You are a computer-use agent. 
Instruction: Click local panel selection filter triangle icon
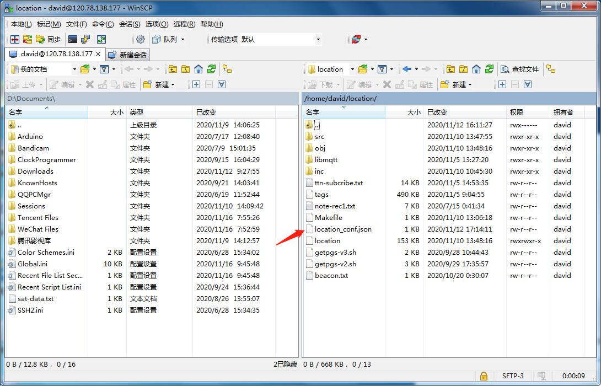point(222,84)
